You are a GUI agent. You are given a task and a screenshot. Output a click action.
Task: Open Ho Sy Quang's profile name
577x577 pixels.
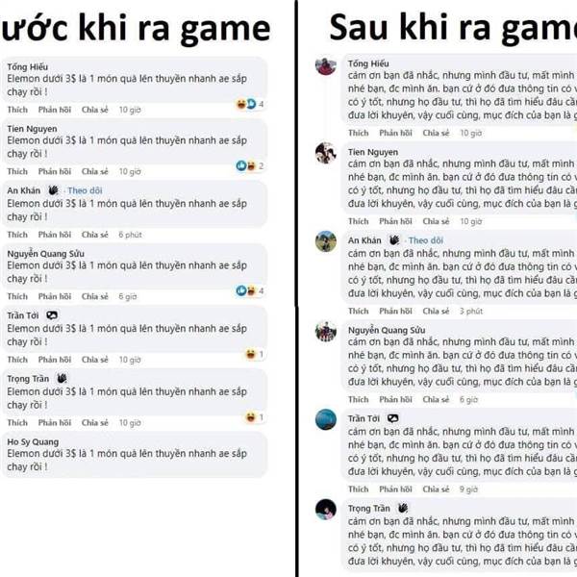point(33,442)
